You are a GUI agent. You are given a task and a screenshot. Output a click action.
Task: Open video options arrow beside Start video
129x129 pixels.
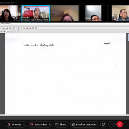click(x=50, y=124)
